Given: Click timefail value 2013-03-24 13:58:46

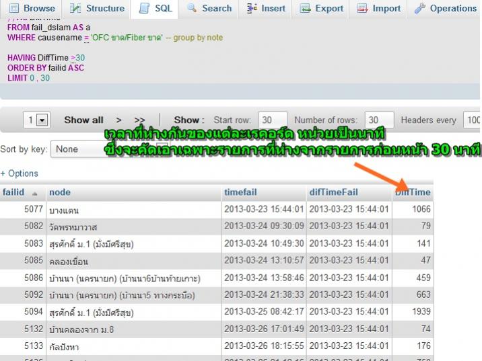Looking at the screenshot, I should (264, 278).
